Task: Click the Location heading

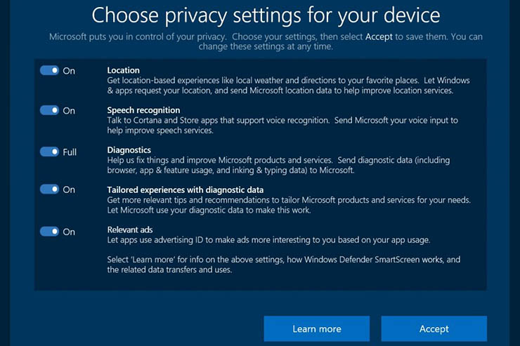Action: click(x=123, y=70)
